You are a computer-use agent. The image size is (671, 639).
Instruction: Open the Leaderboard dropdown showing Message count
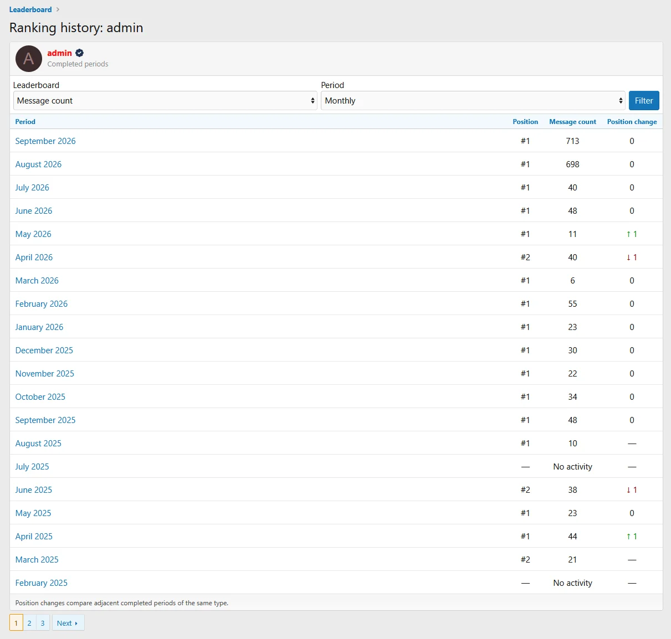pos(165,101)
